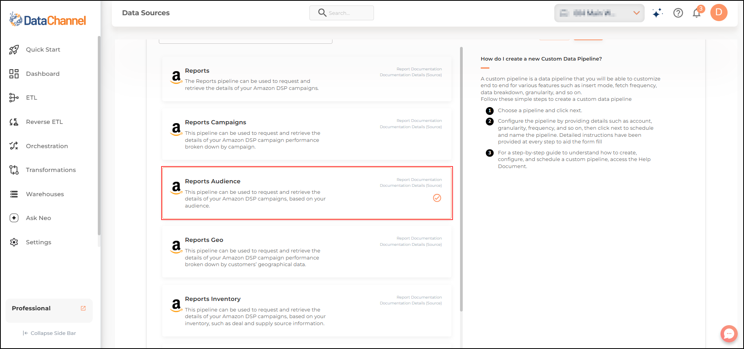
Task: Toggle the Reports Audience selected checkmark
Action: (x=437, y=198)
